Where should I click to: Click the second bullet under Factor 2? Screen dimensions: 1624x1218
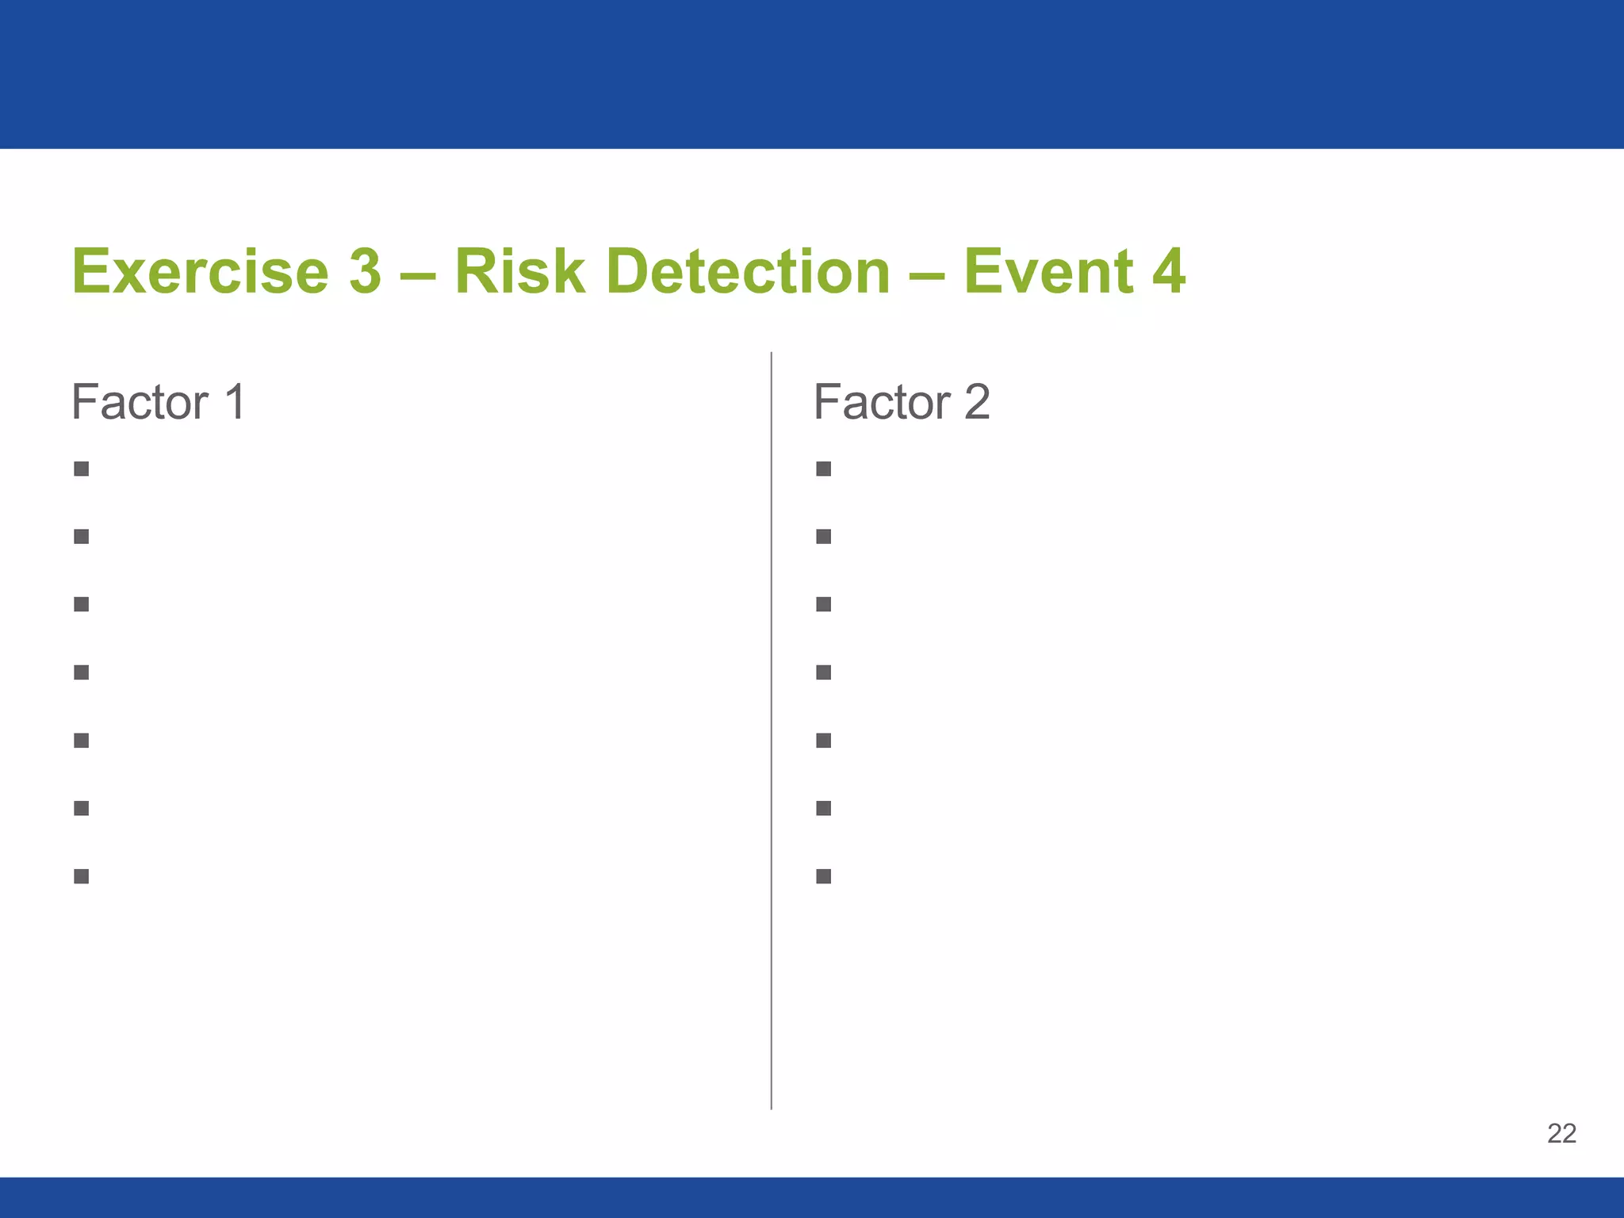(824, 537)
